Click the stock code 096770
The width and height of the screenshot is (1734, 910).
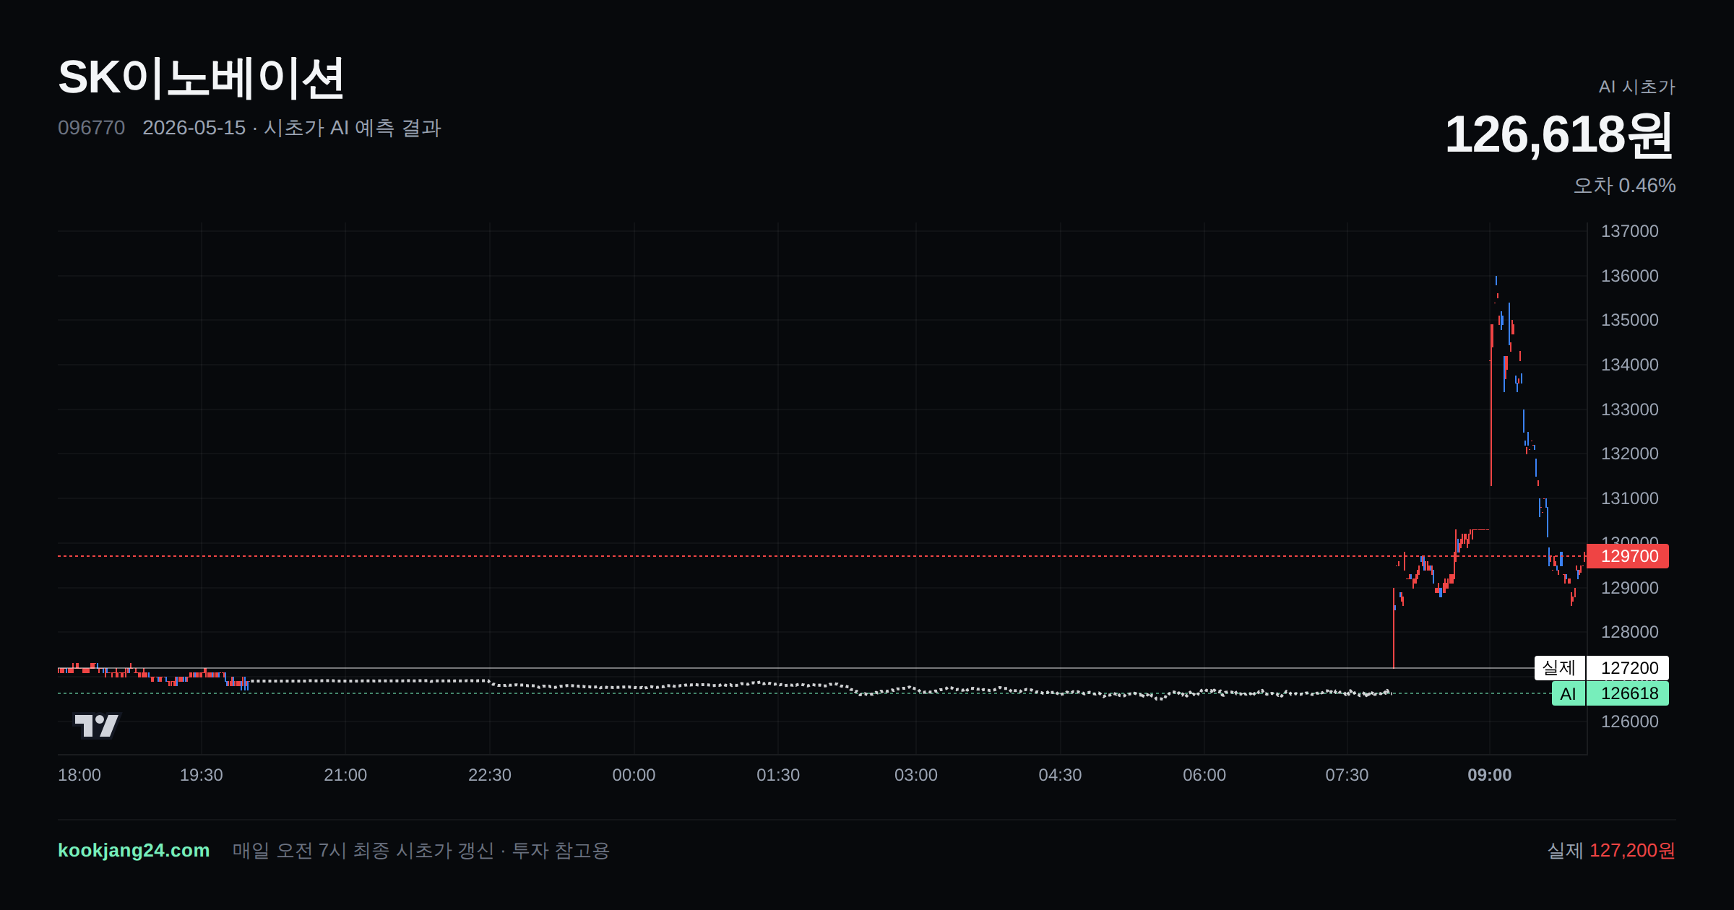point(91,128)
